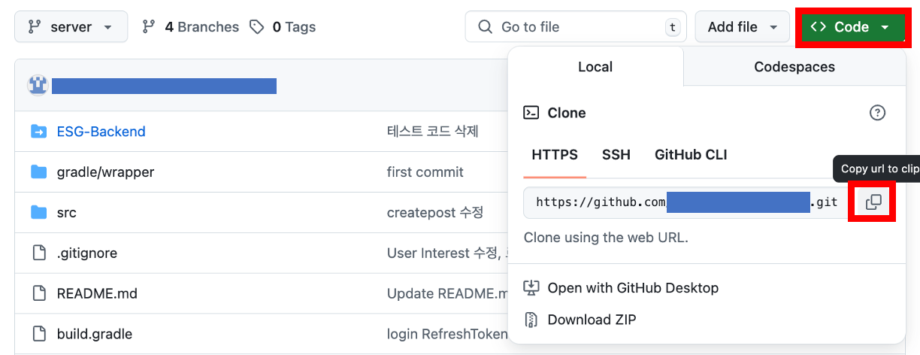Open the Add file dropdown
Image resolution: width=920 pixels, height=355 pixels.
tap(743, 27)
